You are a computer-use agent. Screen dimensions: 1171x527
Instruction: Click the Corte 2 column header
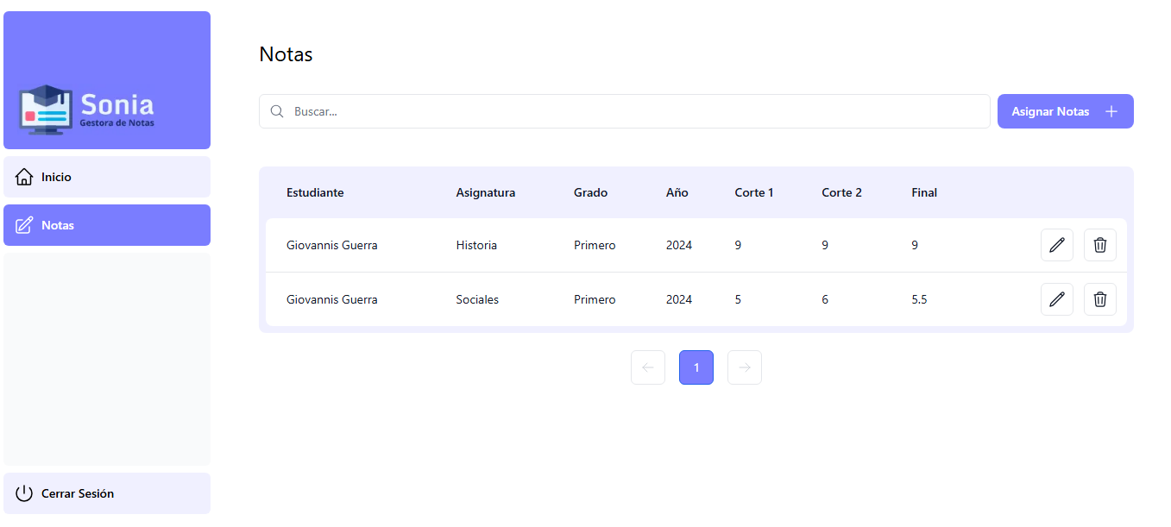(x=841, y=192)
